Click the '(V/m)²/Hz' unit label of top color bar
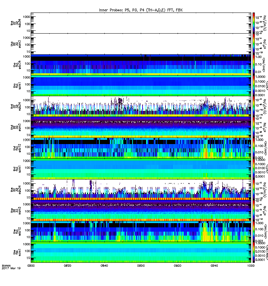The height and width of the screenshot is (286, 268). (x=265, y=23)
